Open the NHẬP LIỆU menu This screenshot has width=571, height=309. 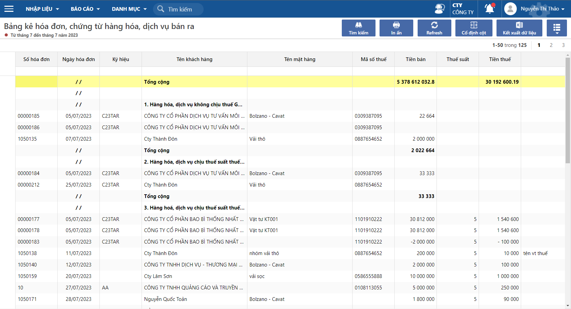click(42, 9)
